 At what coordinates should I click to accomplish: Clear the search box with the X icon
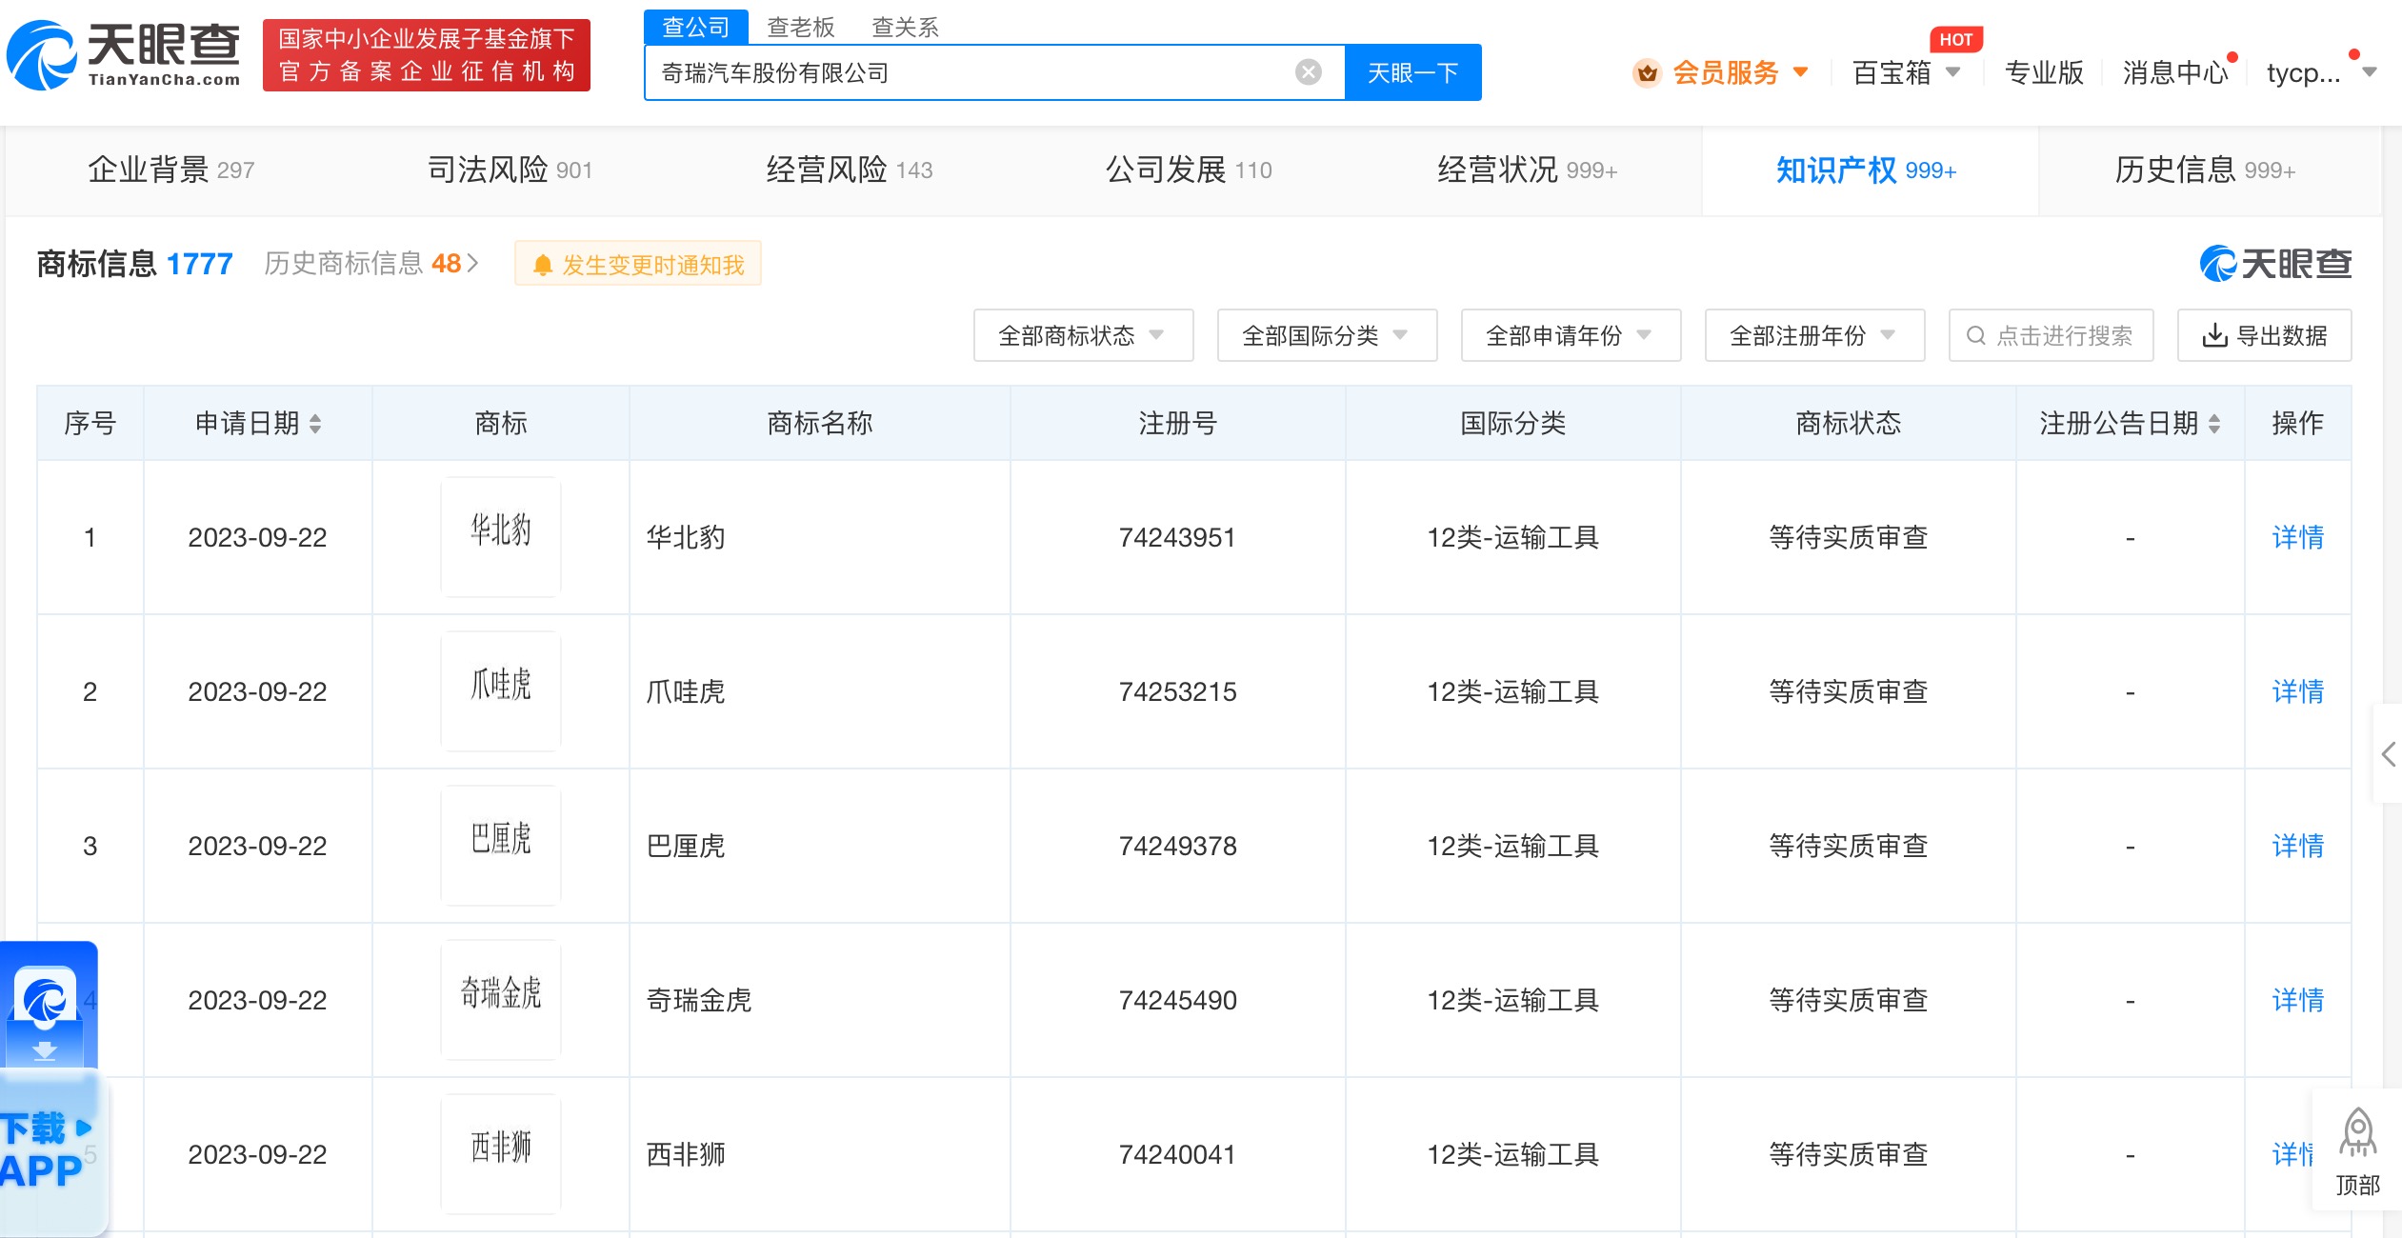[1309, 72]
